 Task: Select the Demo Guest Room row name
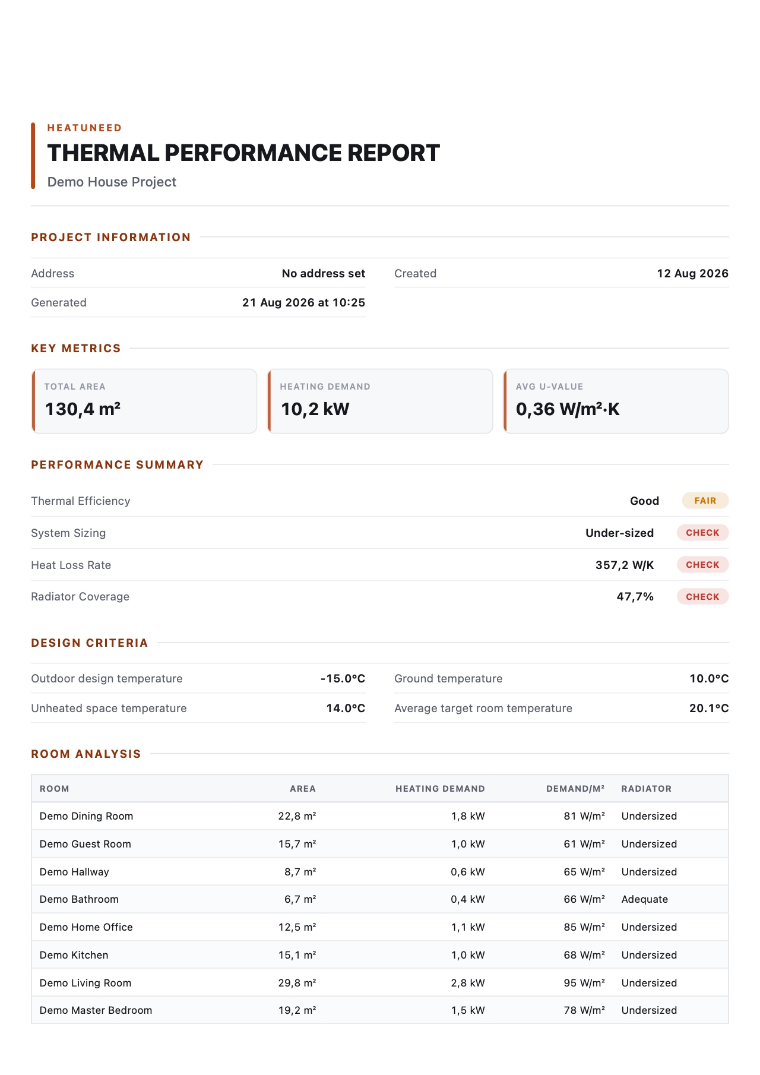tap(85, 844)
